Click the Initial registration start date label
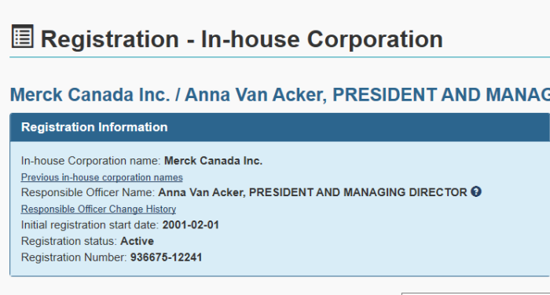Screen dimensions: 550x295 click(x=90, y=225)
